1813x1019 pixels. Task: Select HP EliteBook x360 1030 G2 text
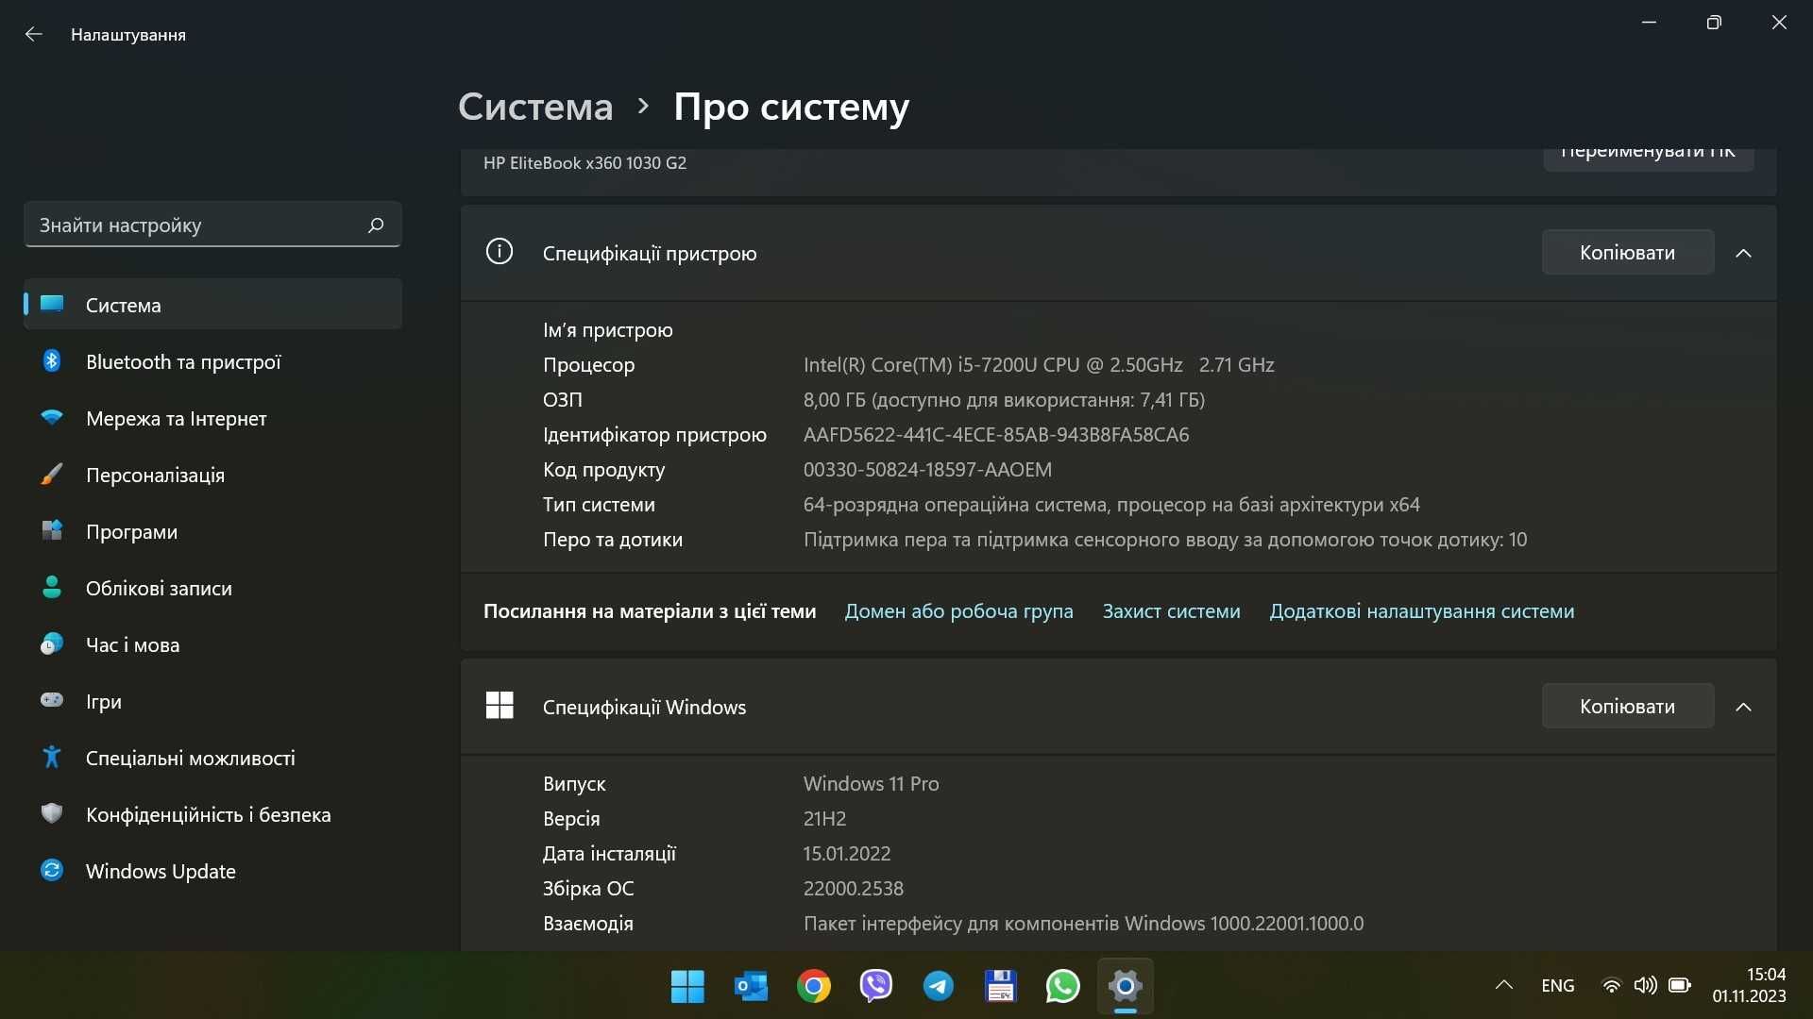coord(585,163)
